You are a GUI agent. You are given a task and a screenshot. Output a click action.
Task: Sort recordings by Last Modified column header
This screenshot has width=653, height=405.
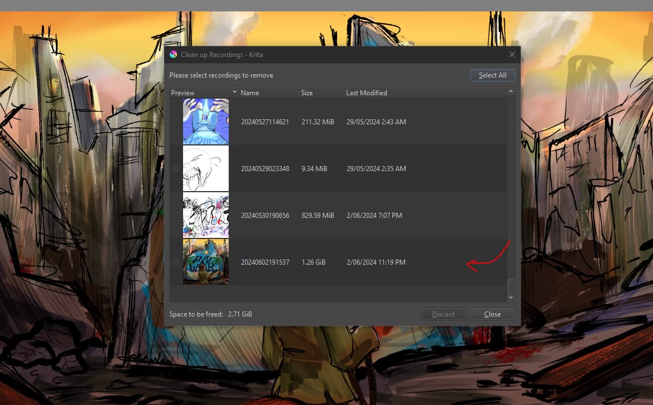(425, 92)
